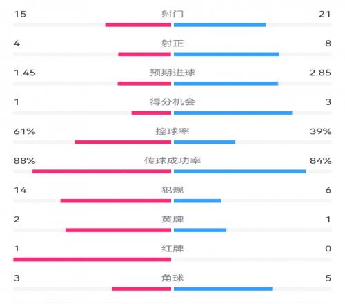Click the red 犯规 bar for 14

pos(116,201)
